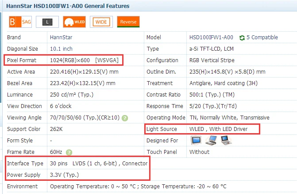Click the B SAG badge icon
The image size is (297, 194).
click(x=20, y=22)
